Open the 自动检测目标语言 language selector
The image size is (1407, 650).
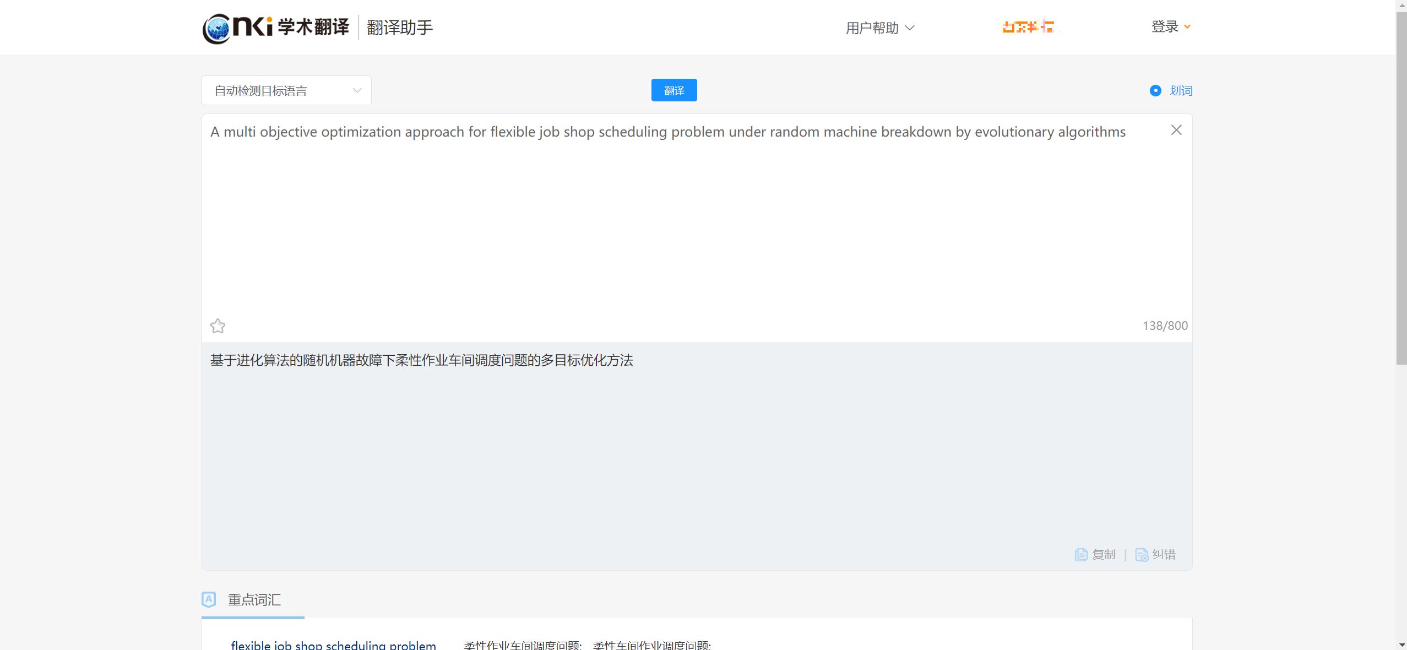[286, 90]
